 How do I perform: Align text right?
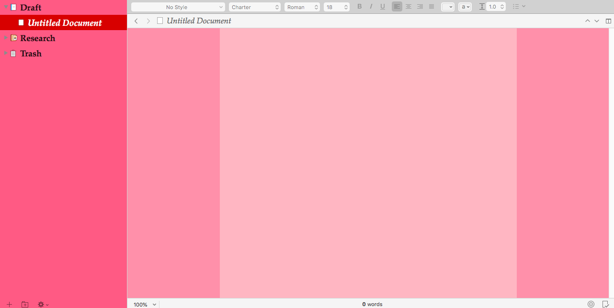(x=420, y=7)
